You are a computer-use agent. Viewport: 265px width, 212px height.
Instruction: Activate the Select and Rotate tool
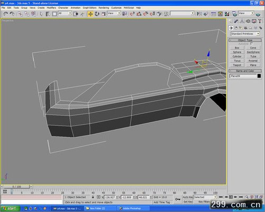(97, 14)
